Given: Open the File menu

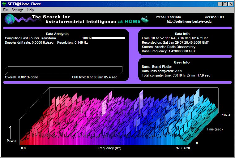Looking at the screenshot, I should 5,10.
